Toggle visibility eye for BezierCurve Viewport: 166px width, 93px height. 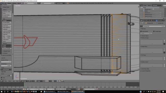click(160, 13)
